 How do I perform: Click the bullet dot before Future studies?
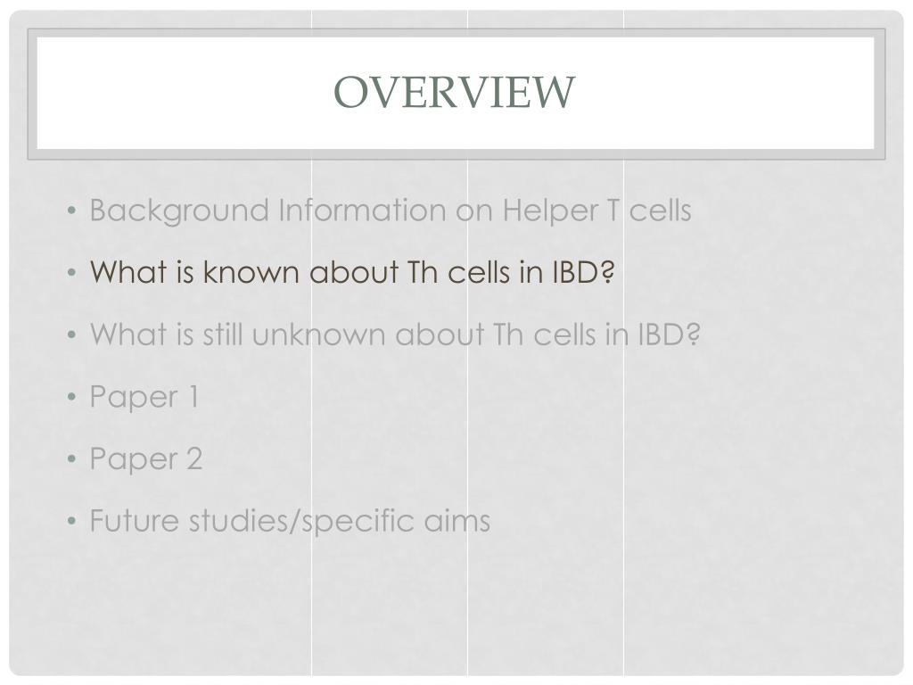tap(71, 521)
